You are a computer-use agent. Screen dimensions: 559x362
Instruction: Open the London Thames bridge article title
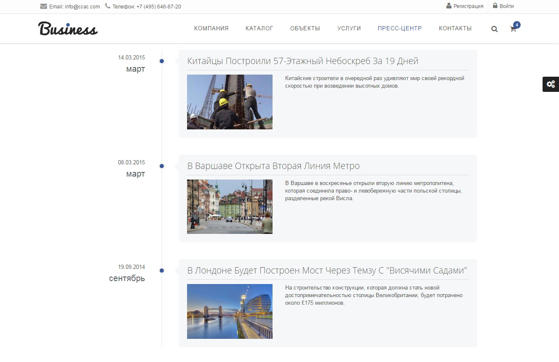pyautogui.click(x=327, y=271)
